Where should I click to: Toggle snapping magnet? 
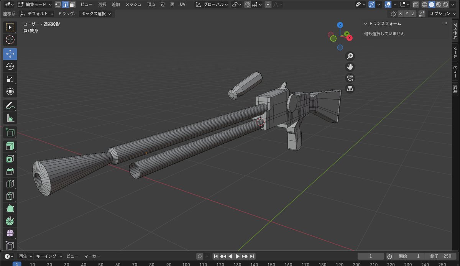[248, 5]
